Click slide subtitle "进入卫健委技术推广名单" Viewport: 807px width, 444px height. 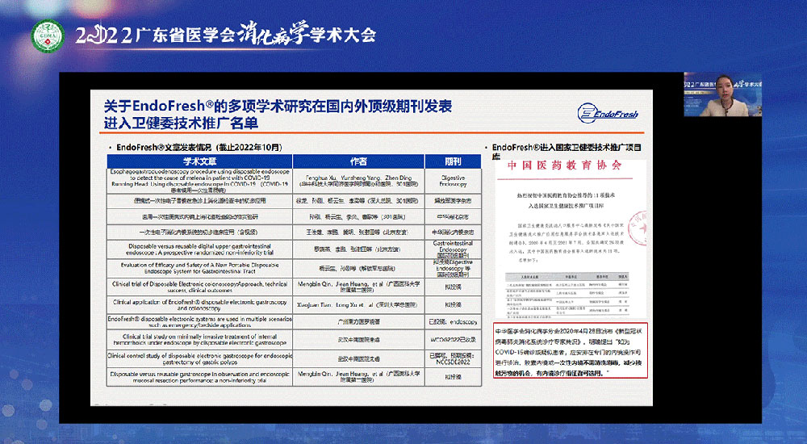(x=181, y=123)
